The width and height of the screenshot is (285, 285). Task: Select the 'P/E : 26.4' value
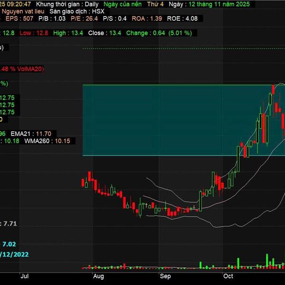[84, 19]
